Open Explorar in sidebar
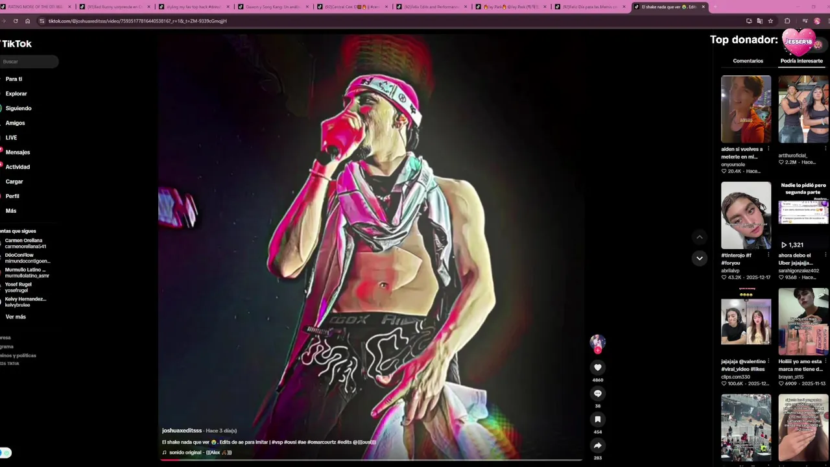The width and height of the screenshot is (830, 467). (16, 93)
